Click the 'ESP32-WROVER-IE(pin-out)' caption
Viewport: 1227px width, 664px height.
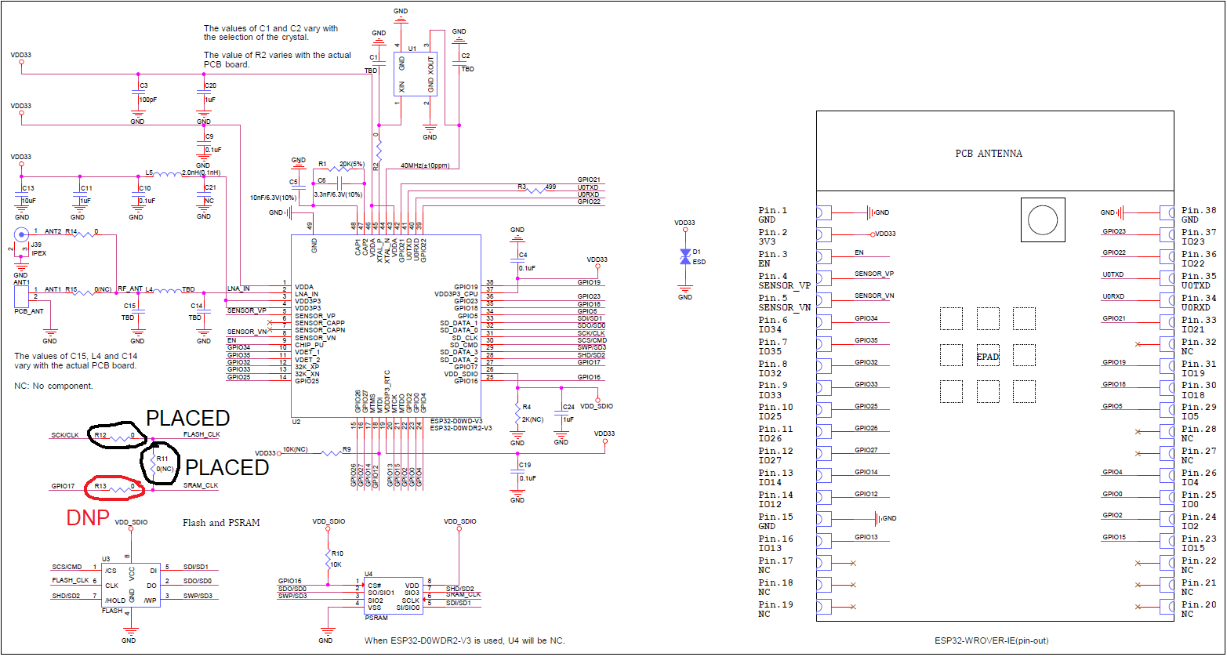click(x=991, y=640)
